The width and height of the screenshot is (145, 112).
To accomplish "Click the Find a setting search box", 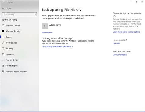I will (20, 14).
